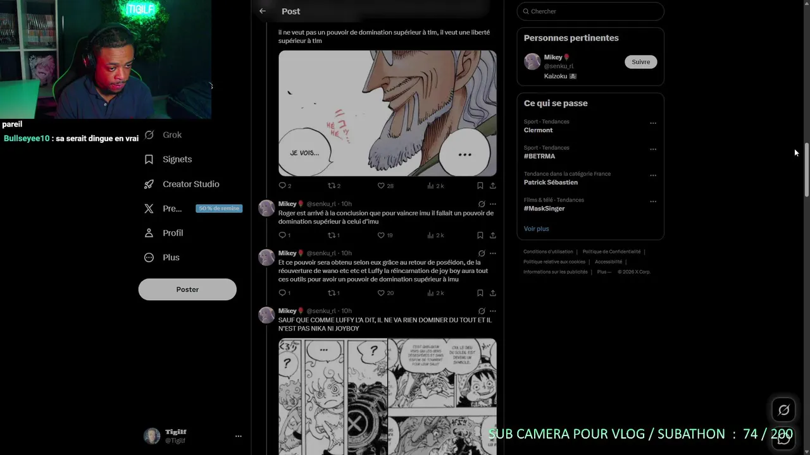
Task: Open the floating Grok button bottom right
Action: pyautogui.click(x=783, y=410)
